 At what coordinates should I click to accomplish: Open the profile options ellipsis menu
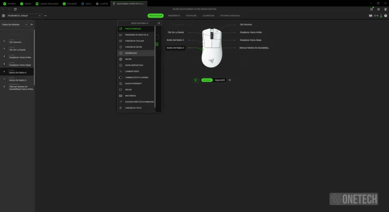coord(46,16)
